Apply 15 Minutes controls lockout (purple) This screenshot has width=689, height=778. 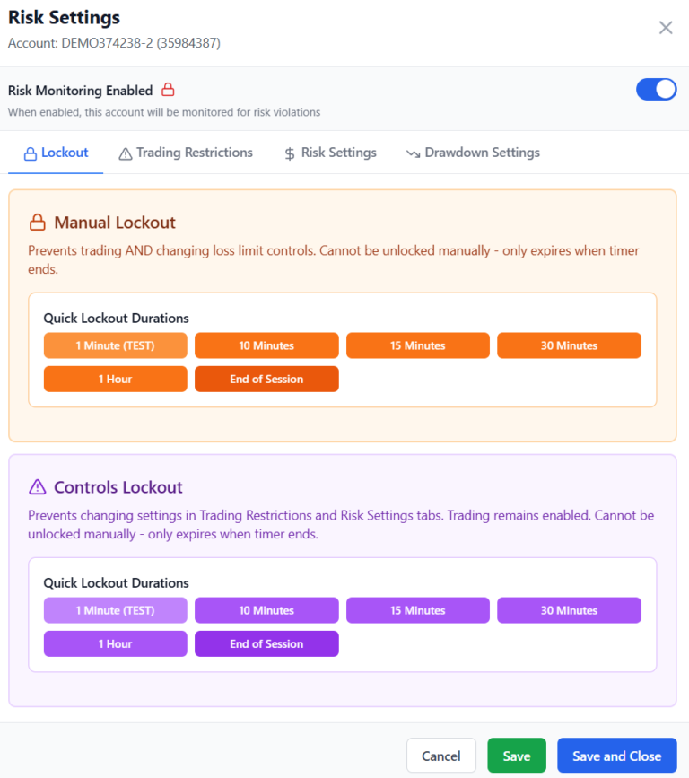418,610
